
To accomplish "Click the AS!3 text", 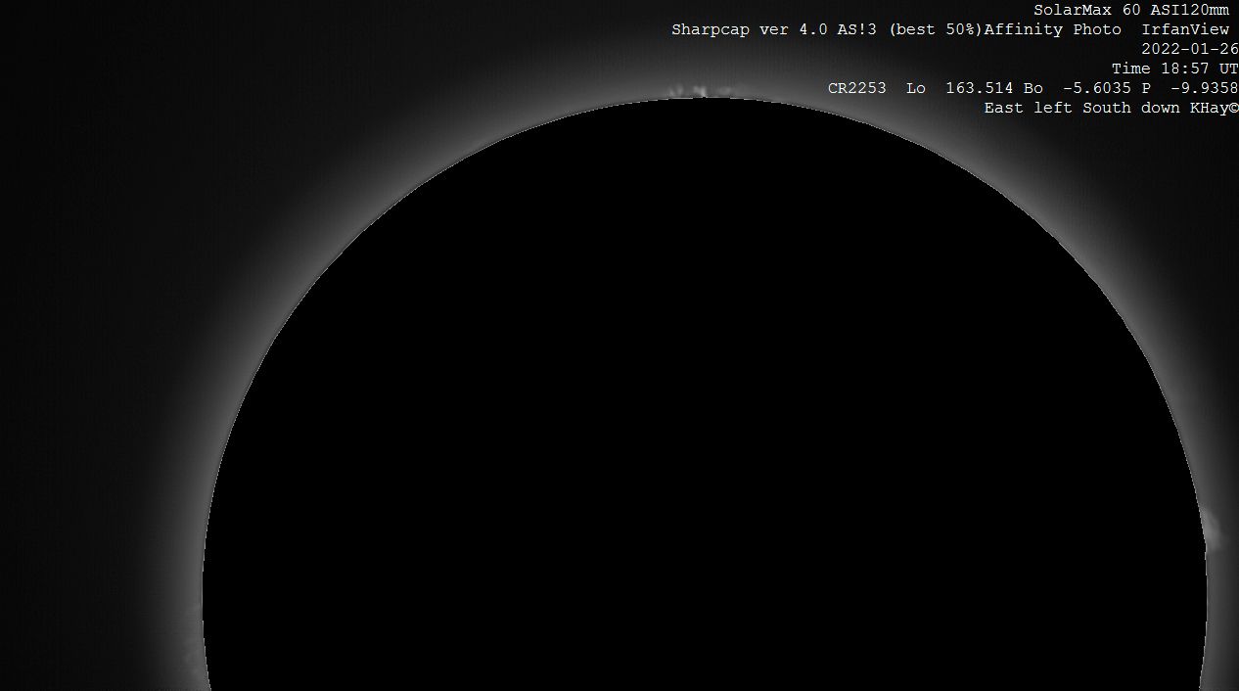I will 857,29.
